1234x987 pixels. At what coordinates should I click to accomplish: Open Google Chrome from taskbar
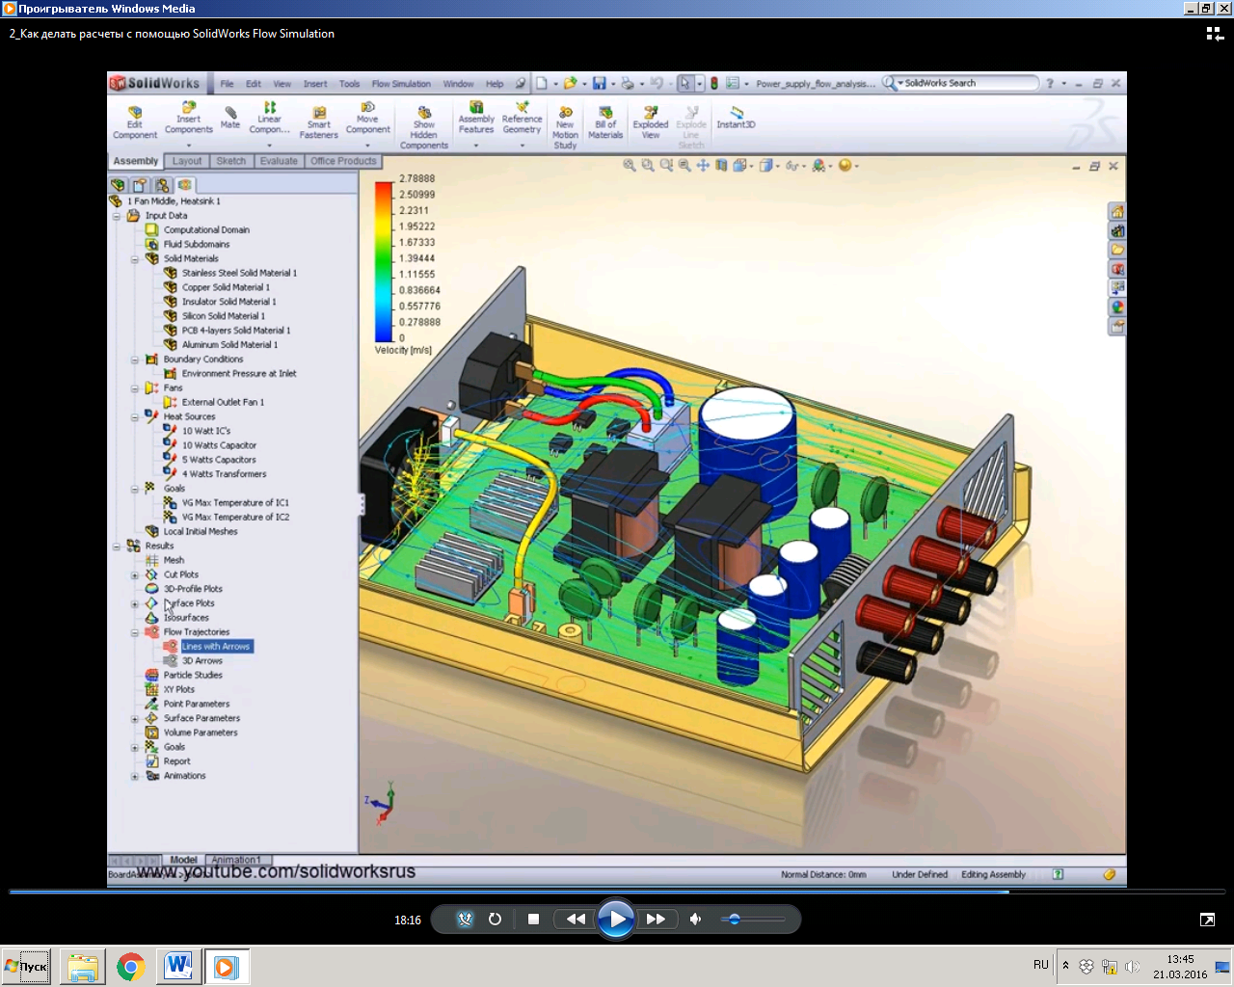pyautogui.click(x=130, y=966)
